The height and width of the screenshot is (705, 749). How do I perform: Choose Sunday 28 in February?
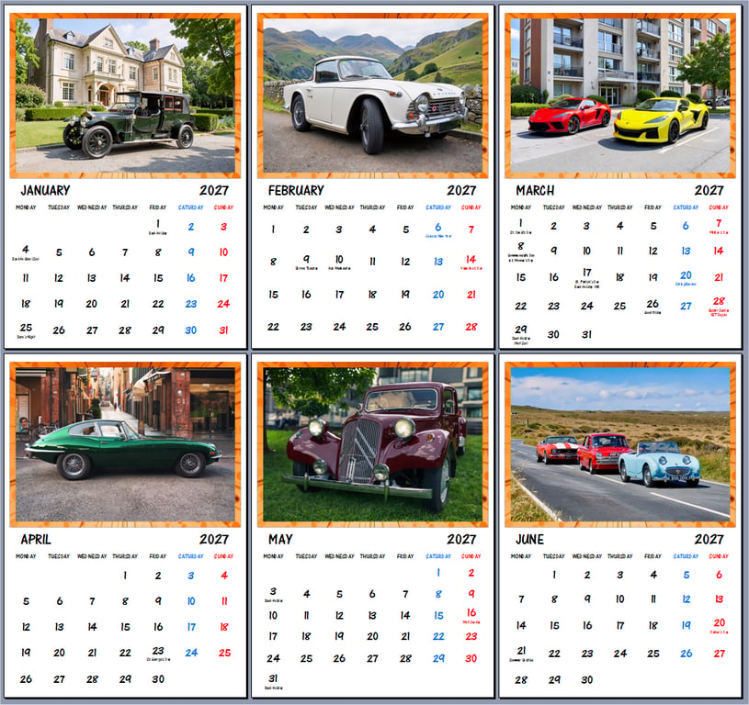pos(471,327)
